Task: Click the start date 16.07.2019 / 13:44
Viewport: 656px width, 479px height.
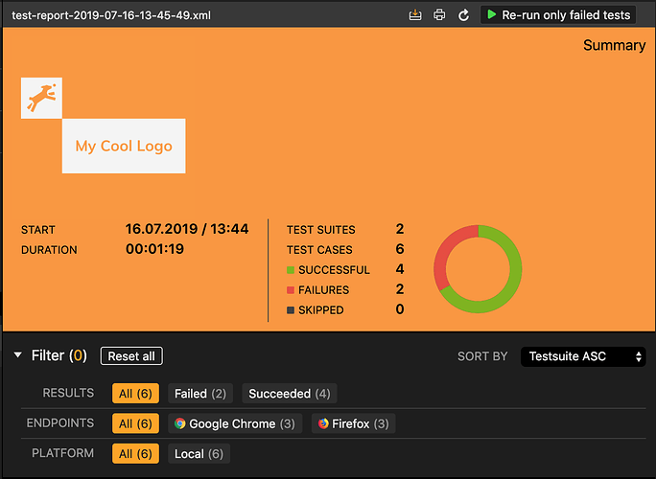Action: [x=187, y=229]
